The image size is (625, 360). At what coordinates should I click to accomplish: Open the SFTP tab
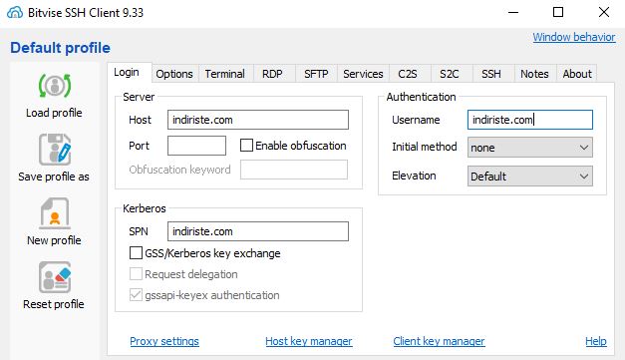point(316,74)
